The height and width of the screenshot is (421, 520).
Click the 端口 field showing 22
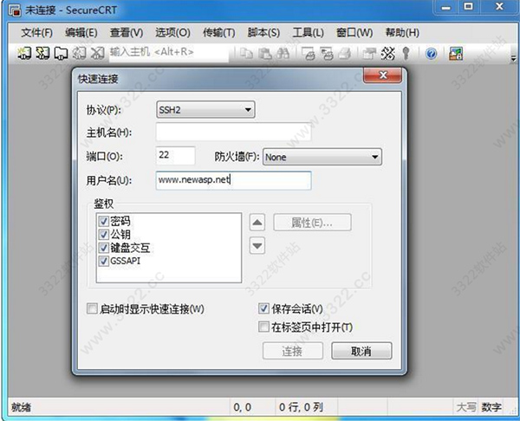(175, 155)
